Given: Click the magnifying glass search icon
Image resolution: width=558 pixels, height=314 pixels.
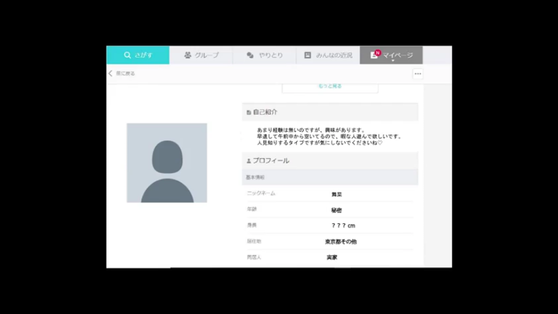Looking at the screenshot, I should [x=128, y=55].
